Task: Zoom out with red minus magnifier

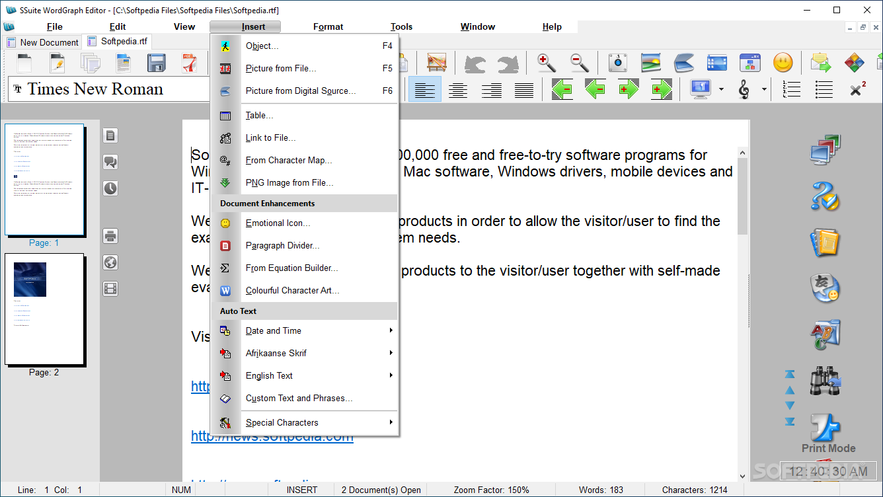Action: [580, 63]
